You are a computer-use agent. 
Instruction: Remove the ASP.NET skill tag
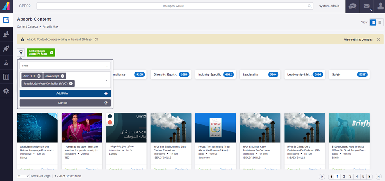(39, 76)
